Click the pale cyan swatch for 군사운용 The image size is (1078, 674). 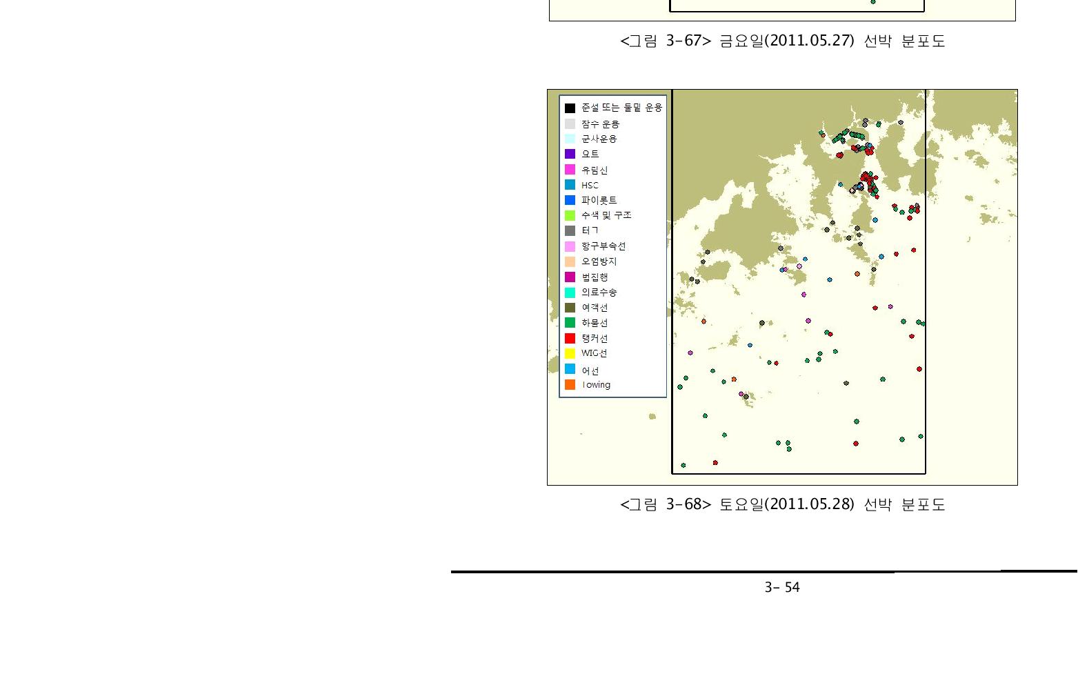pos(570,139)
